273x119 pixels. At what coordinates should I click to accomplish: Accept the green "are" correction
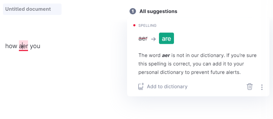[x=166, y=38]
